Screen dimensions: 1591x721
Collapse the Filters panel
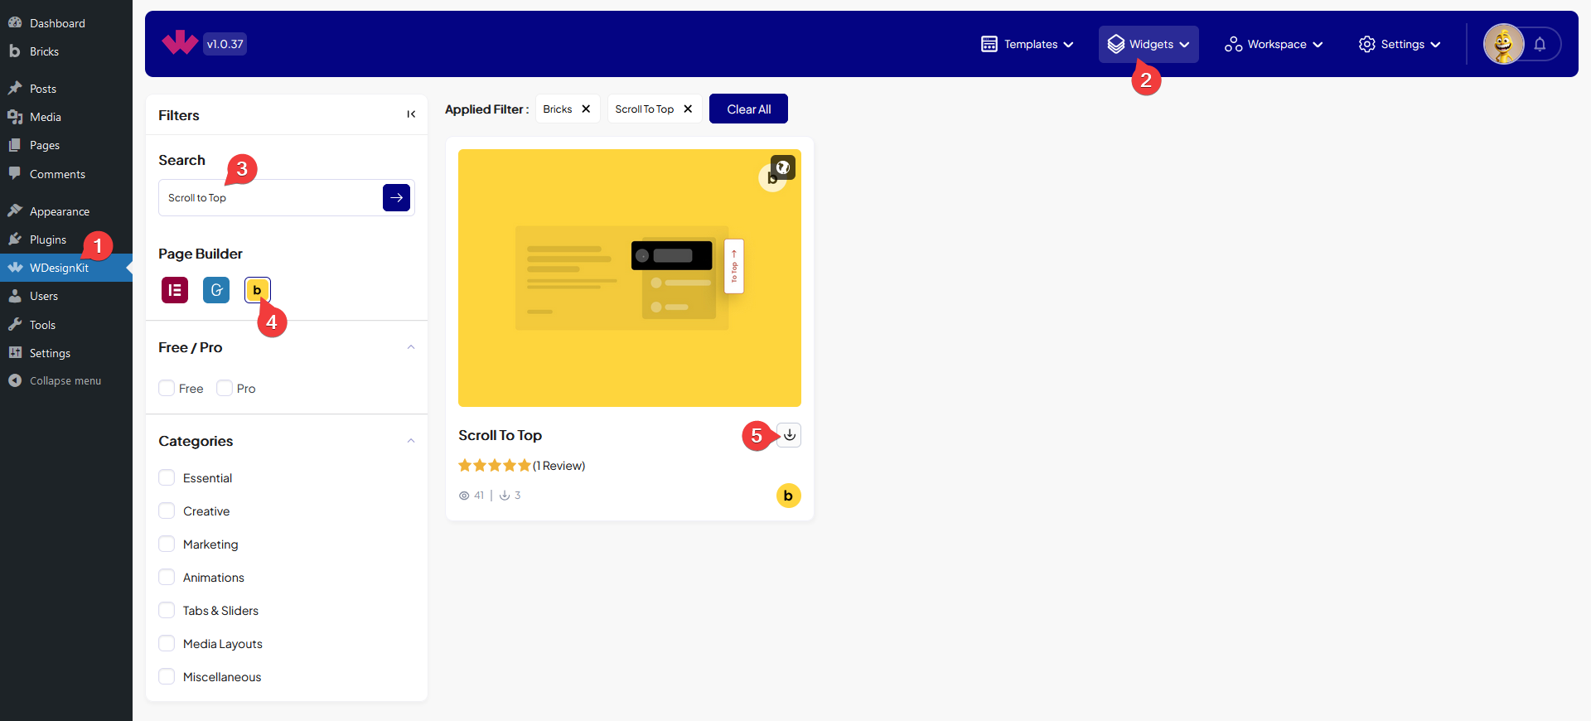click(x=411, y=114)
